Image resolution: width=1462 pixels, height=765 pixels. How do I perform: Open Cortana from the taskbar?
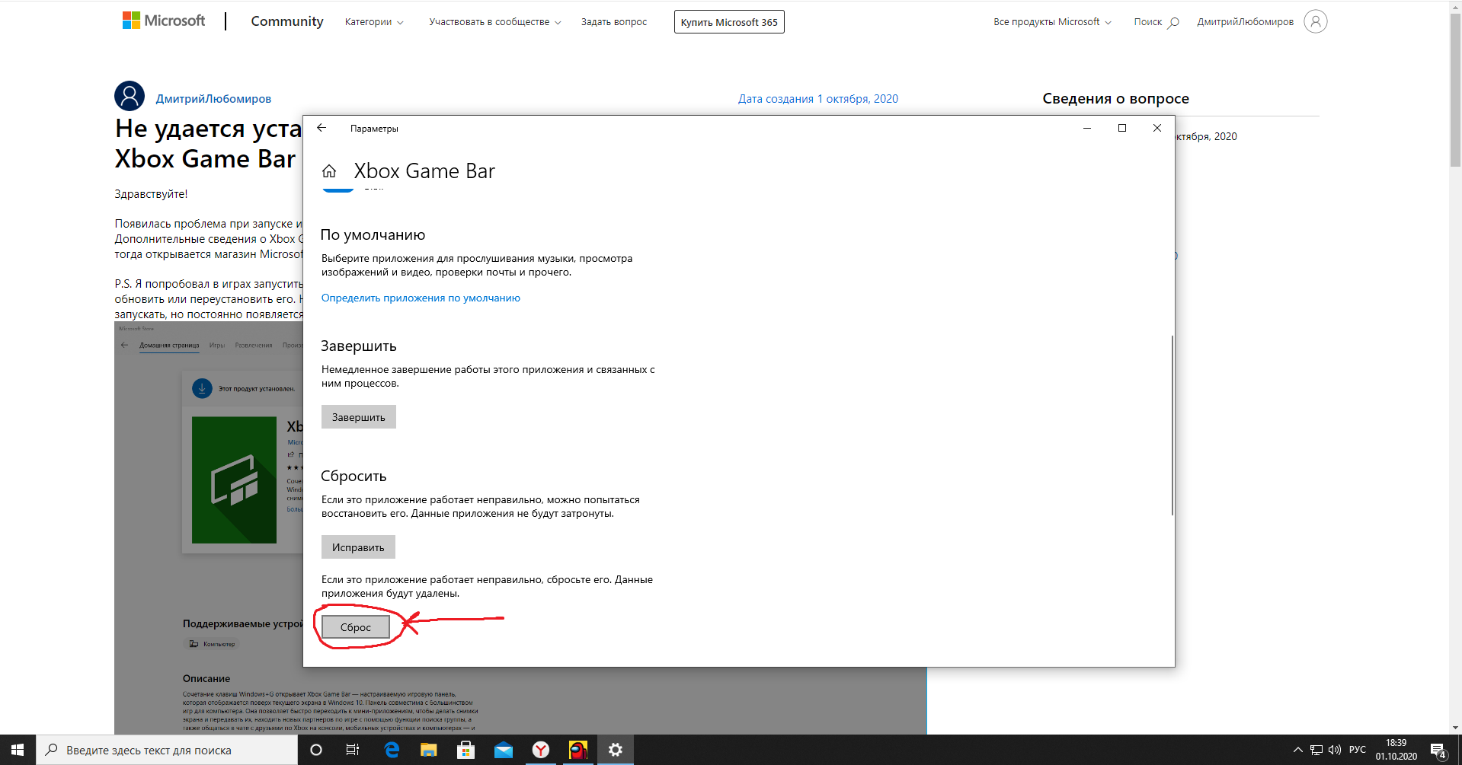coord(315,750)
